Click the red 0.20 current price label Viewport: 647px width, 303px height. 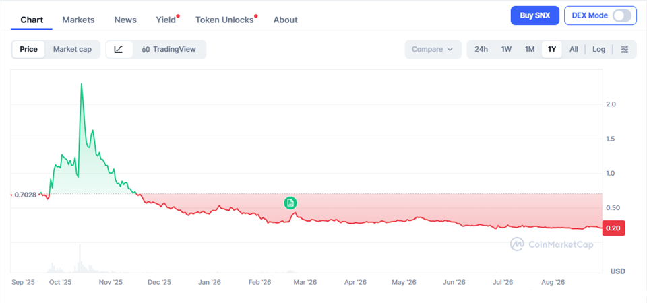click(613, 228)
